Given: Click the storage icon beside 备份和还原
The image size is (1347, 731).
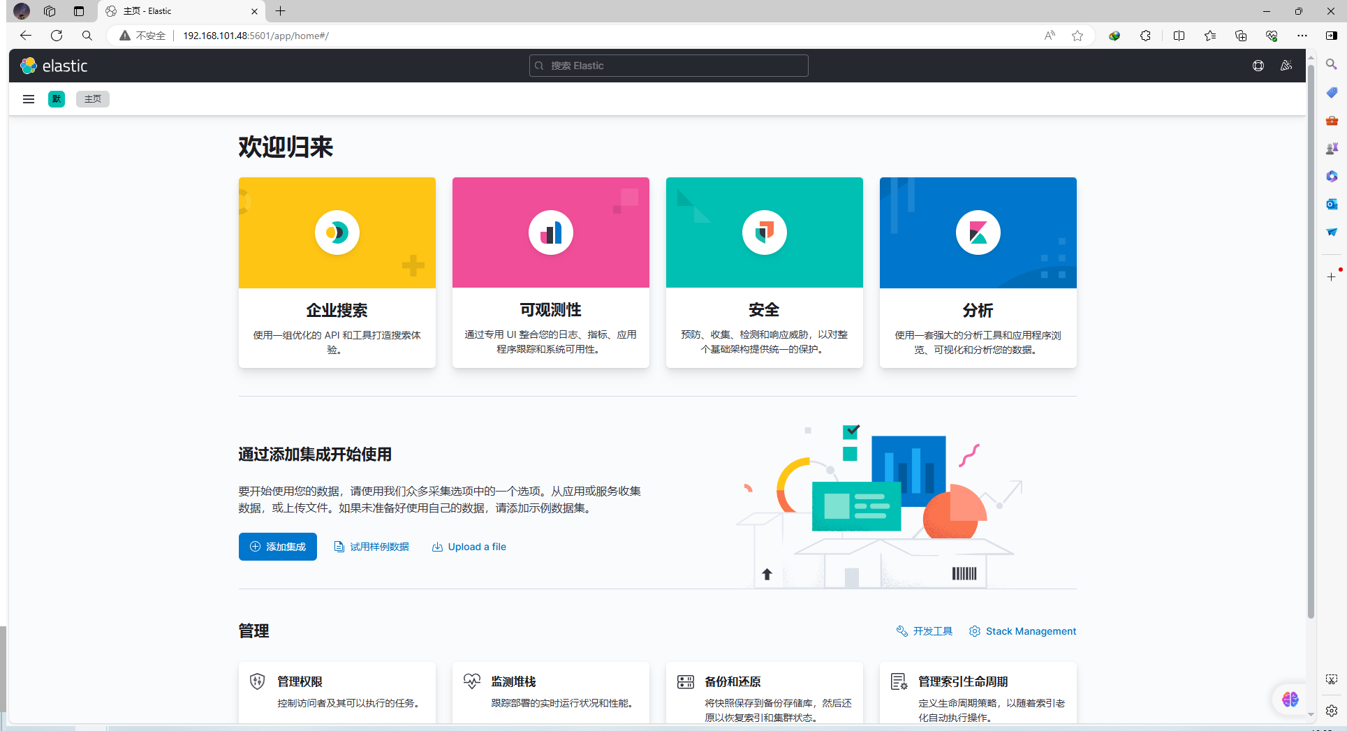Looking at the screenshot, I should (x=686, y=681).
